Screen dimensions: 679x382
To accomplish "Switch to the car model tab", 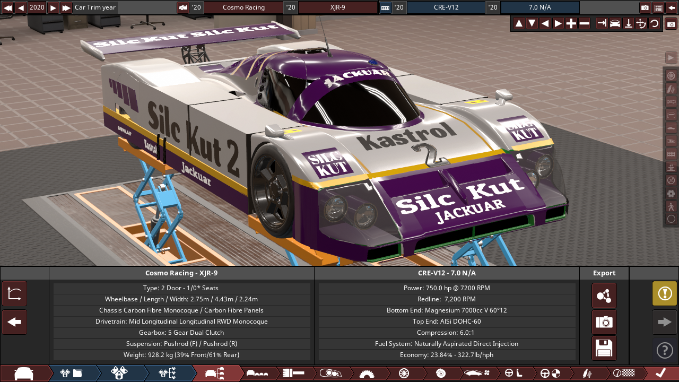I will [24, 374].
